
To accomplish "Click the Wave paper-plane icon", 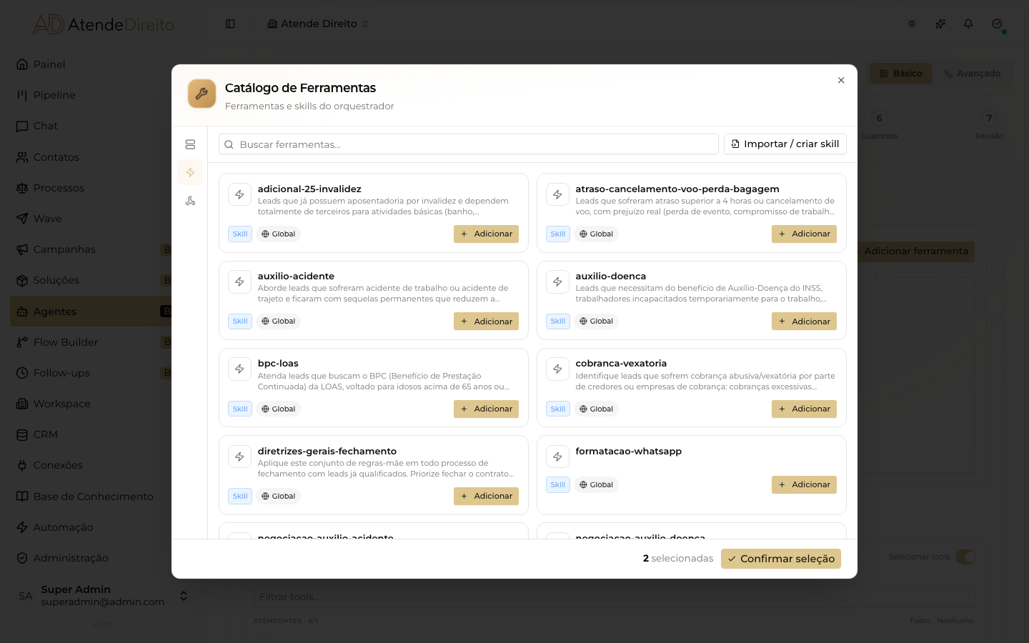I will coord(22,219).
